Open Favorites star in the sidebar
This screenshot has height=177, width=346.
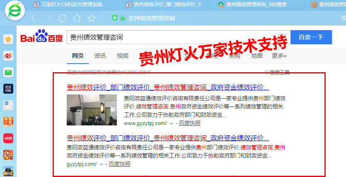(8, 39)
